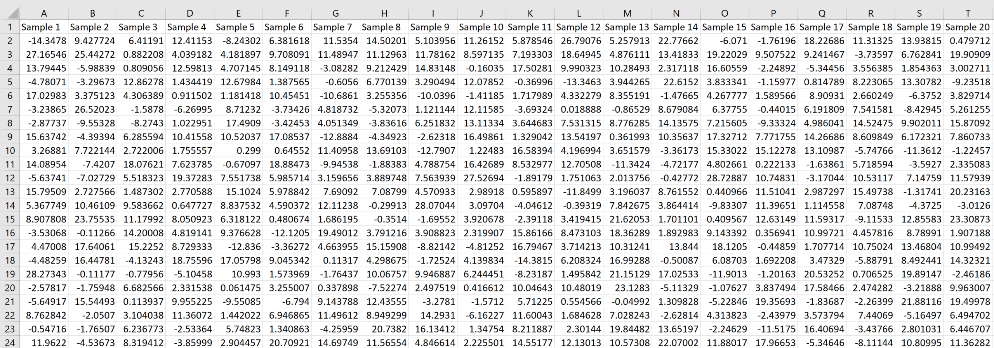Screen dimensions: 994x348
Task: Select cell containing 10.993
Action: click(238, 274)
